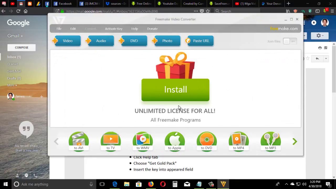
Task: Open Google notifications bell icon
Action: tap(314, 23)
